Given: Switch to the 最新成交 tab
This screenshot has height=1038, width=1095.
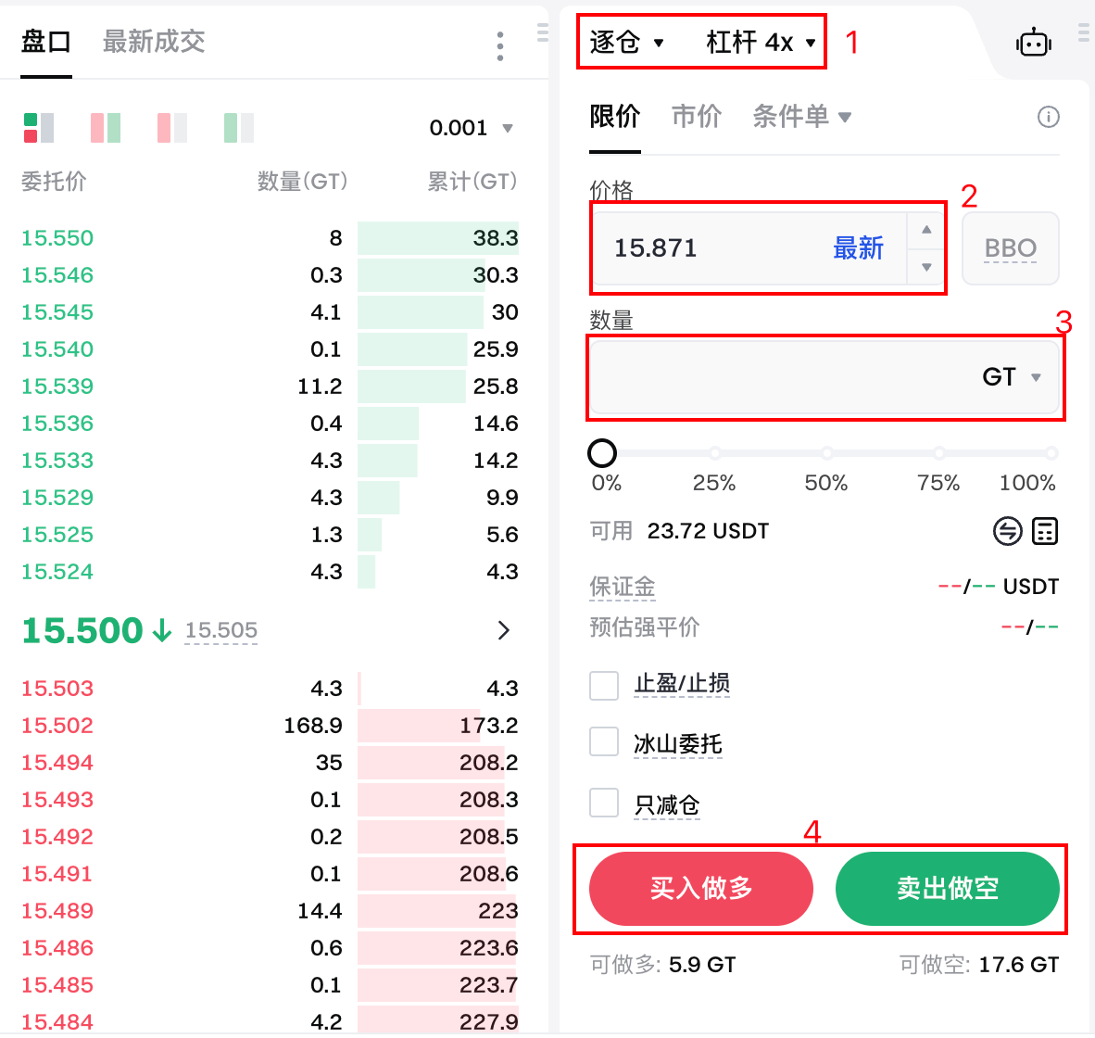Looking at the screenshot, I should pyautogui.click(x=154, y=42).
